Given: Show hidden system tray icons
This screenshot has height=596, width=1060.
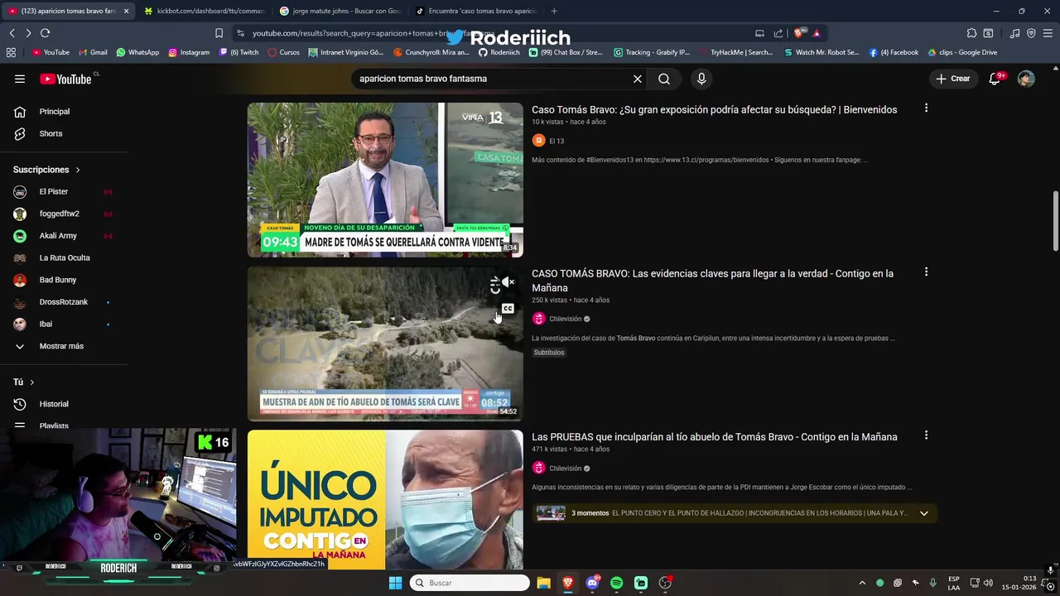Looking at the screenshot, I should (x=862, y=583).
